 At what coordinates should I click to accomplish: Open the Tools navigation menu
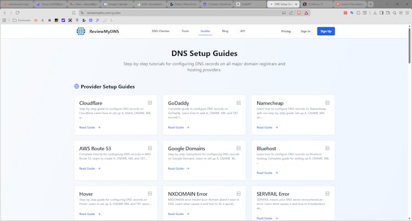[x=185, y=31]
